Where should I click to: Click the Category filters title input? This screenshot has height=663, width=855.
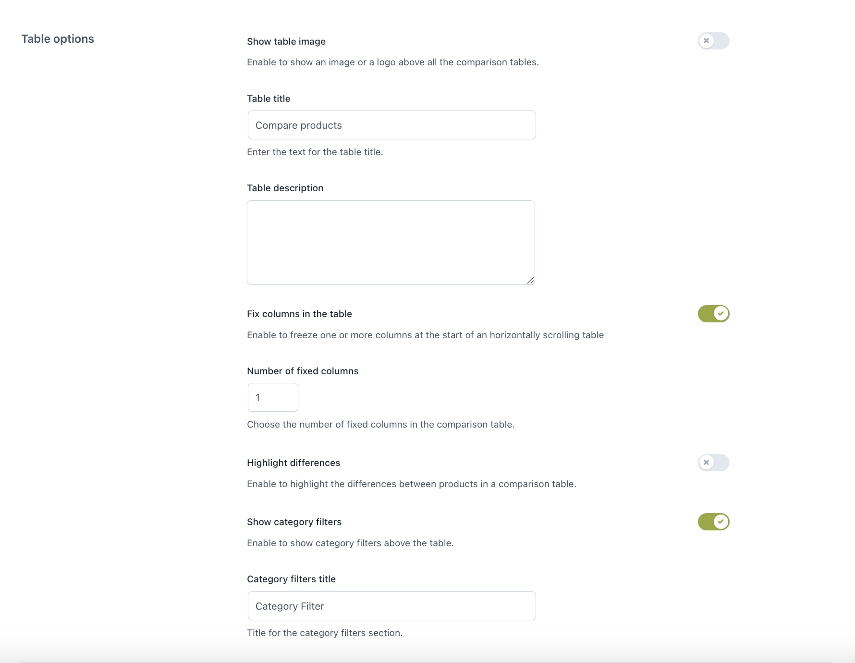tap(391, 606)
